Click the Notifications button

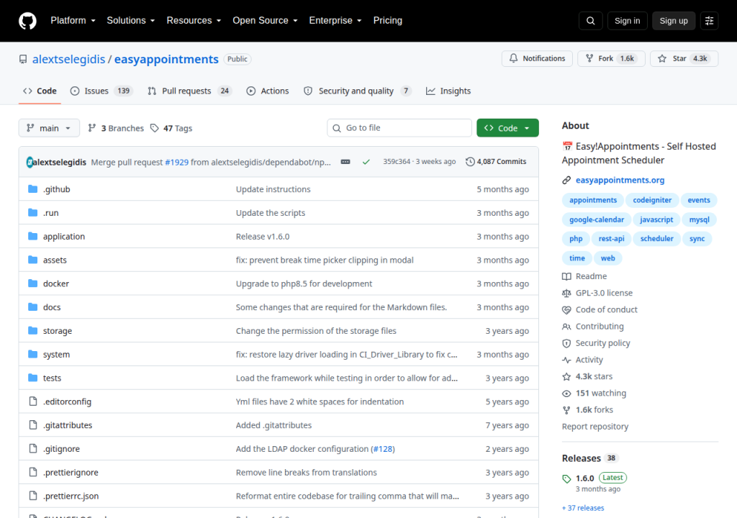pos(537,58)
